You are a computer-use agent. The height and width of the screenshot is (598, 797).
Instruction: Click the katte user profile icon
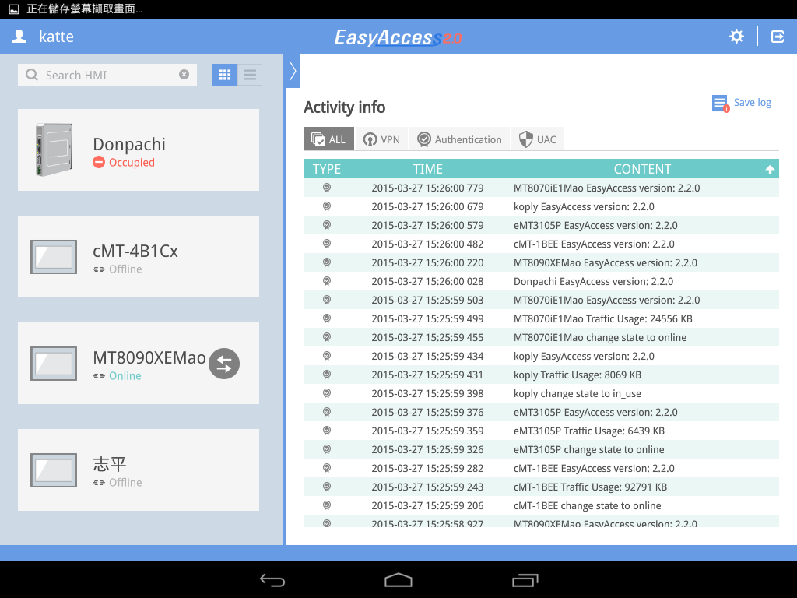19,37
